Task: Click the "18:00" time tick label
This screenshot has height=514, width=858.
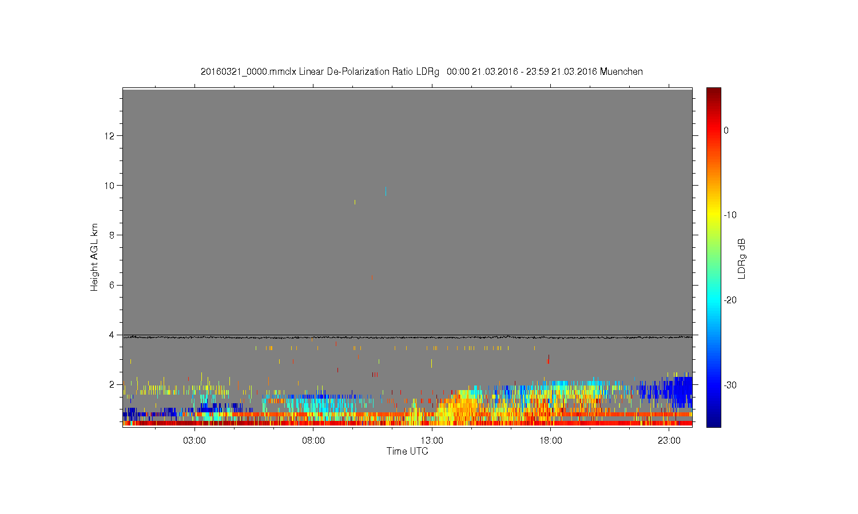Action: click(550, 441)
